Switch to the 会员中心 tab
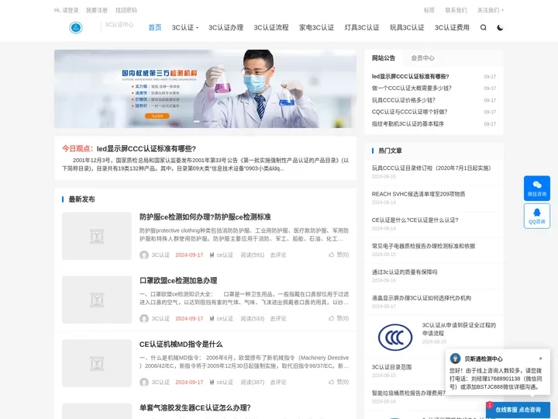Image resolution: width=558 pixels, height=419 pixels. tap(423, 57)
